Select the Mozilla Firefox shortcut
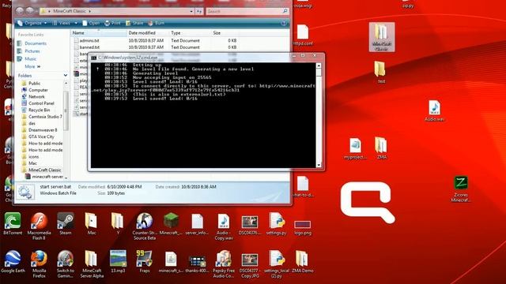 click(x=39, y=264)
